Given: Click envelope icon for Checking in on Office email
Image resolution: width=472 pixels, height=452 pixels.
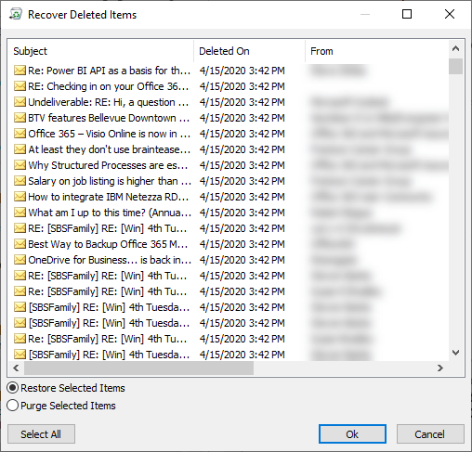Looking at the screenshot, I should tap(20, 86).
